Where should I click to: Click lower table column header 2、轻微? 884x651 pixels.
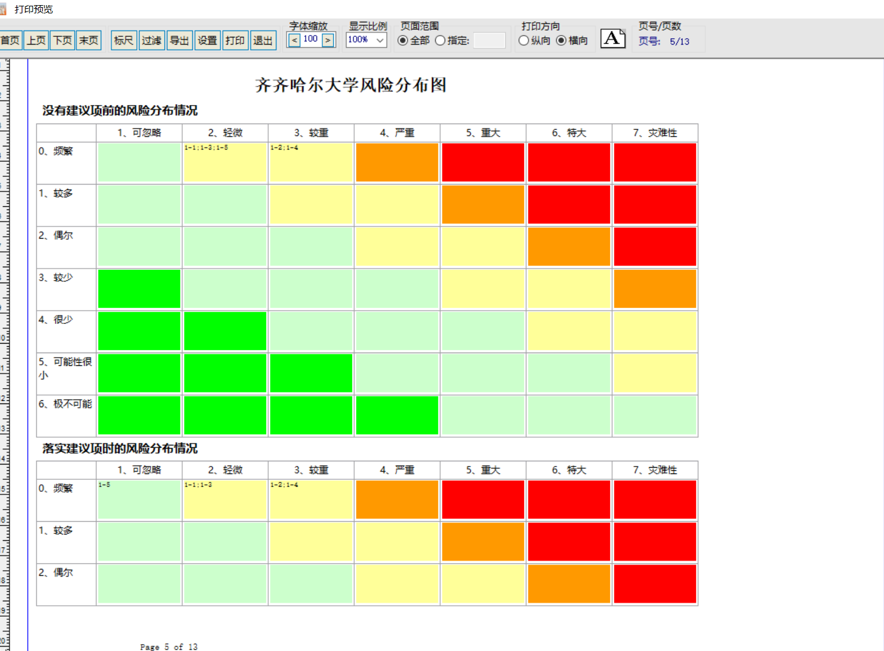[x=225, y=470]
